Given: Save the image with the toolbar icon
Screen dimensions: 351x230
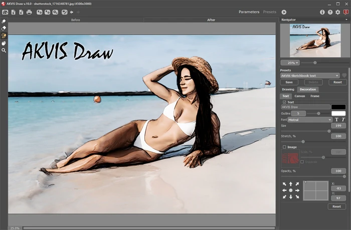Looking at the screenshot, I should pos(21,12).
